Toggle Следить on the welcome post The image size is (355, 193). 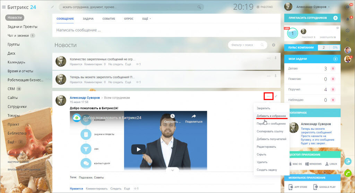[116, 189]
